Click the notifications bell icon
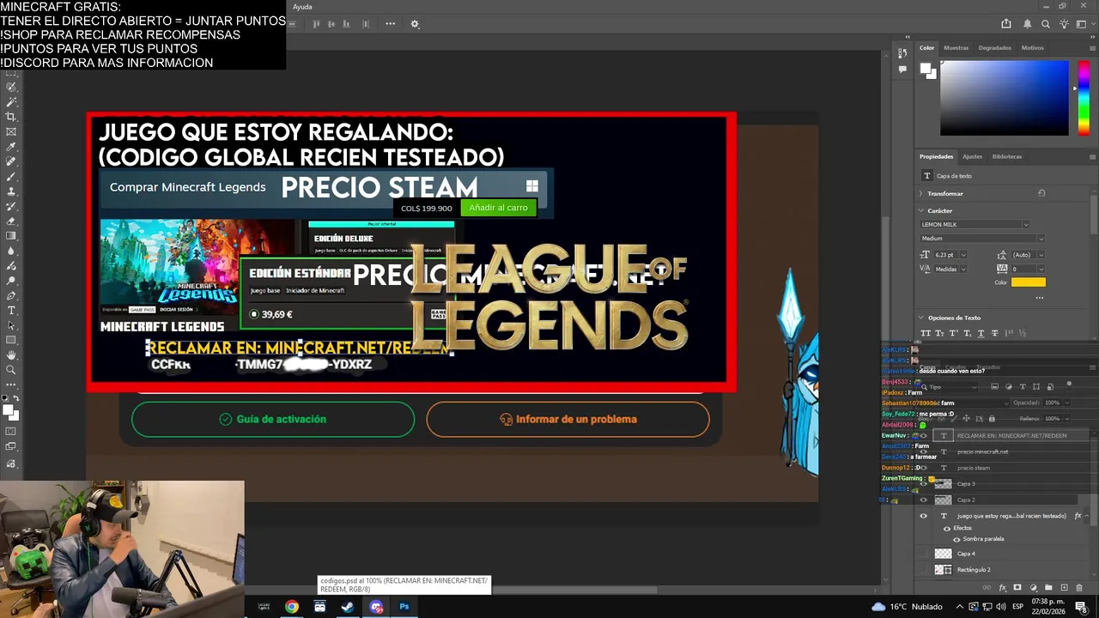The height and width of the screenshot is (618, 1099). click(1027, 24)
